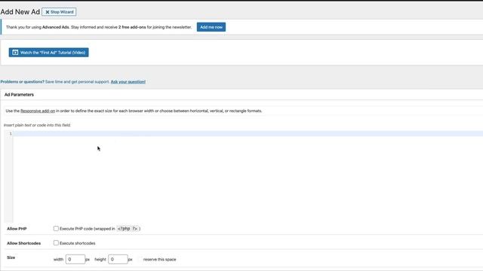Click the bold '2 free add-ons' text
Screen dimensions: 483x271
pos(132,27)
